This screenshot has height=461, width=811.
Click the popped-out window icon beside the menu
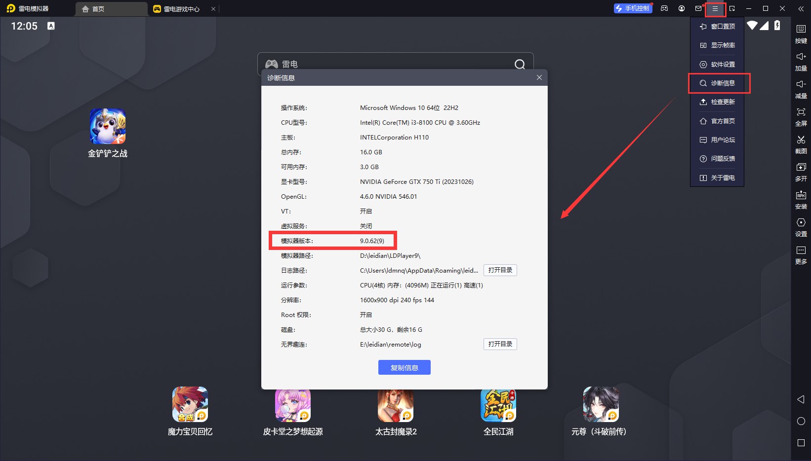(x=732, y=9)
